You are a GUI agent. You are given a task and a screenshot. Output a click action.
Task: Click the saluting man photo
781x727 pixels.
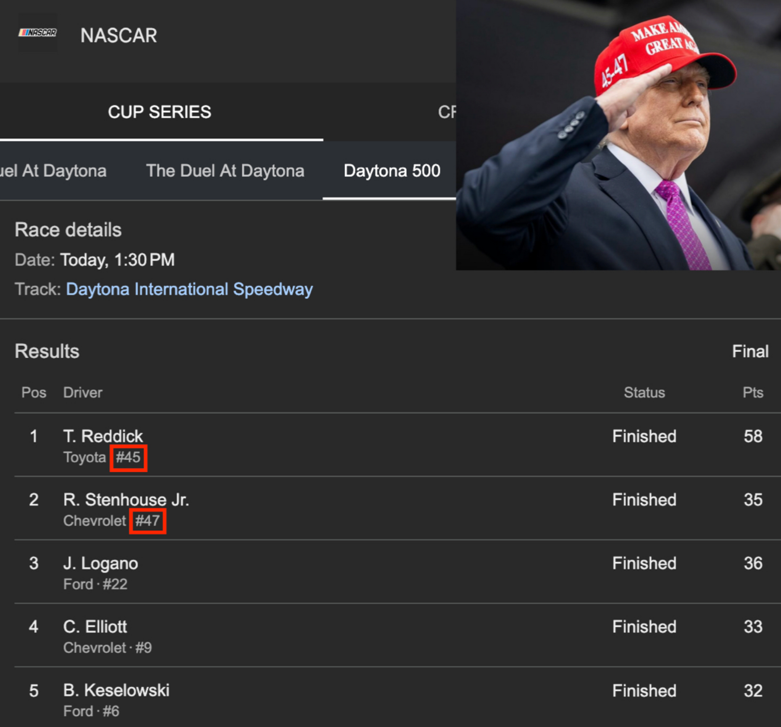(618, 136)
